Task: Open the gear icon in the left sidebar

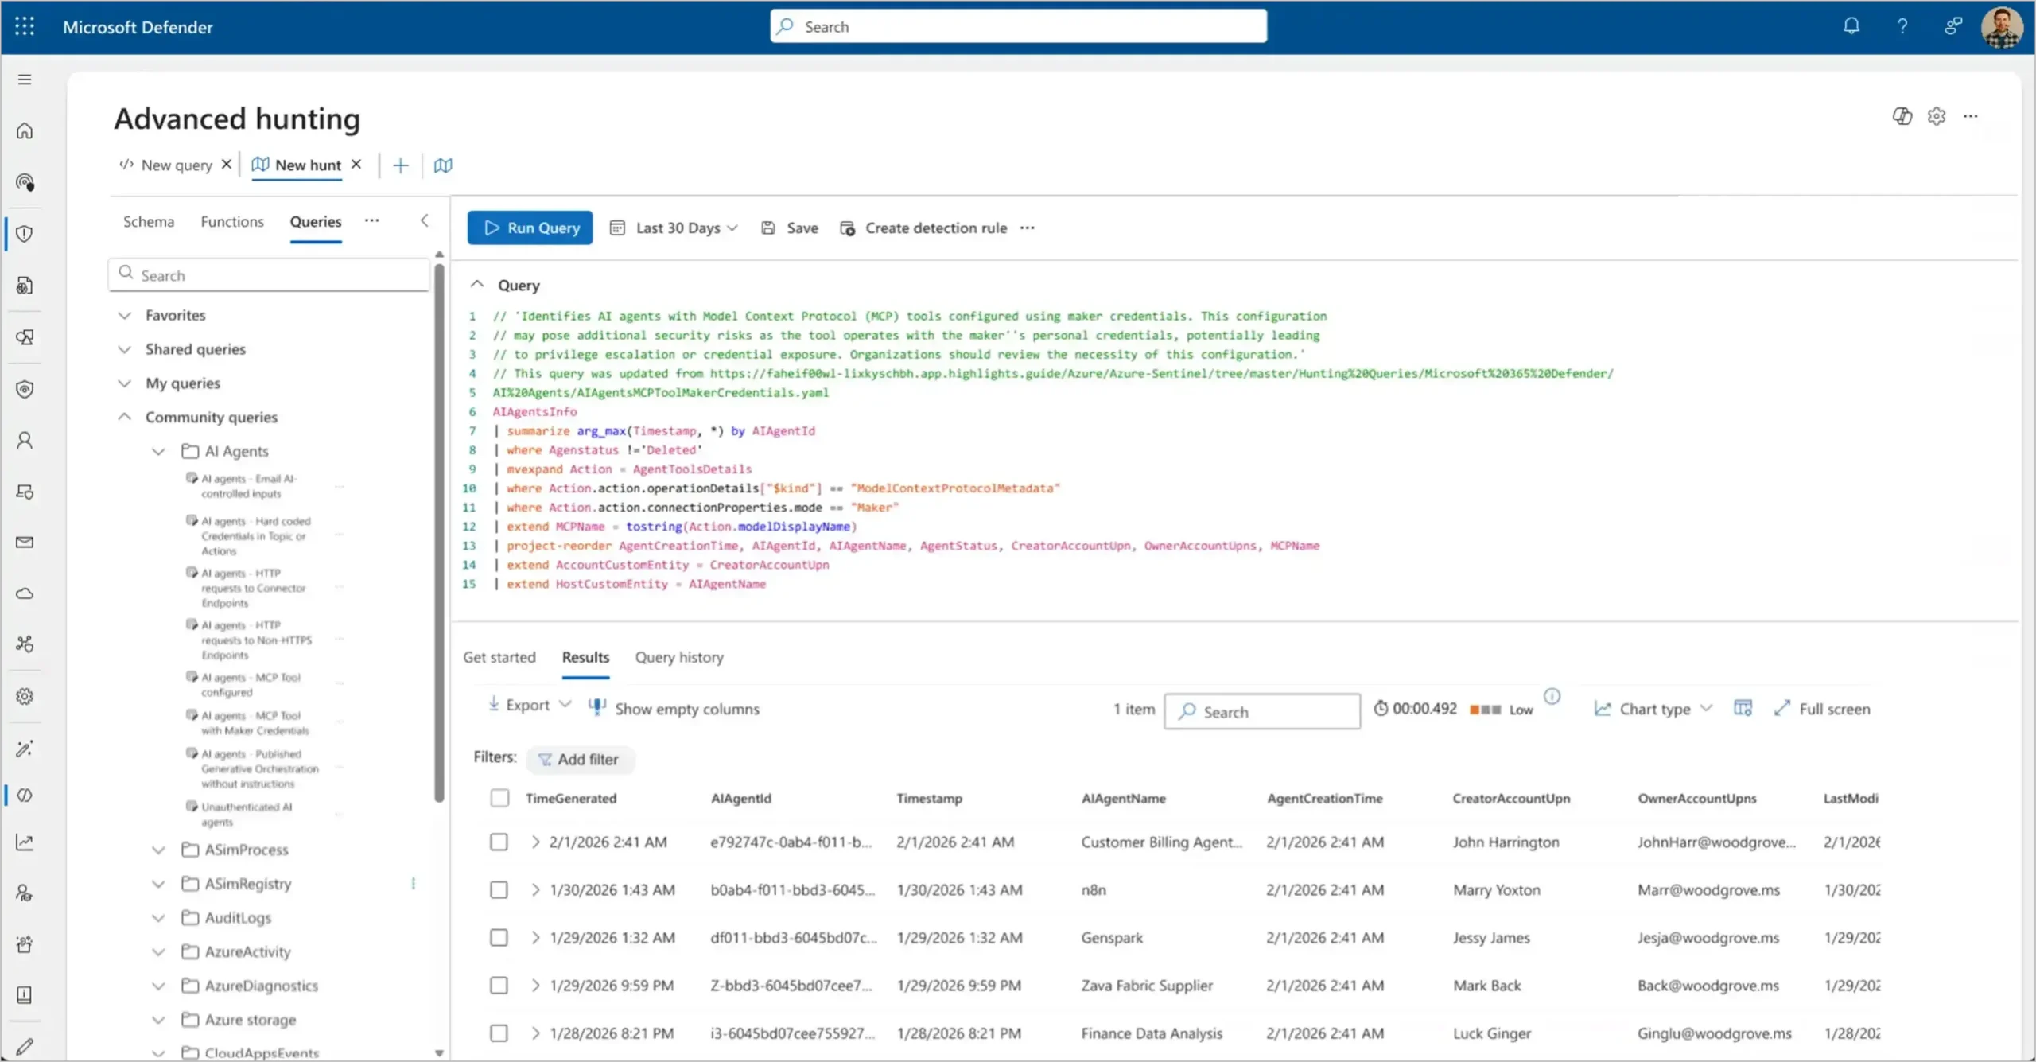Action: 25,696
